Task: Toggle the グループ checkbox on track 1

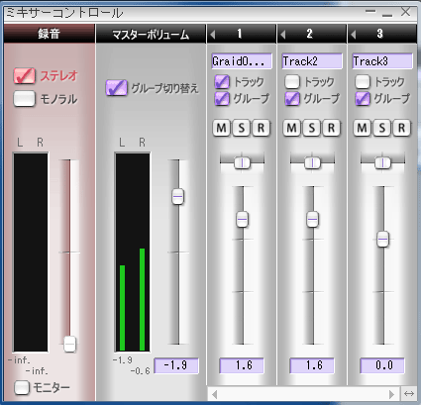Action: pyautogui.click(x=222, y=98)
